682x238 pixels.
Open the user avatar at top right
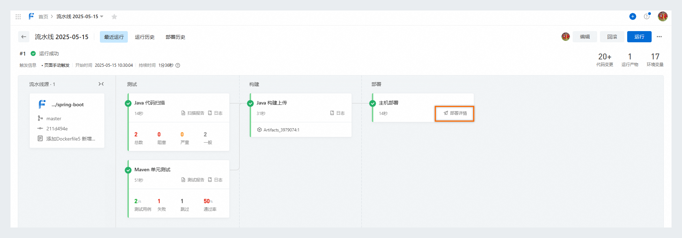tap(662, 16)
